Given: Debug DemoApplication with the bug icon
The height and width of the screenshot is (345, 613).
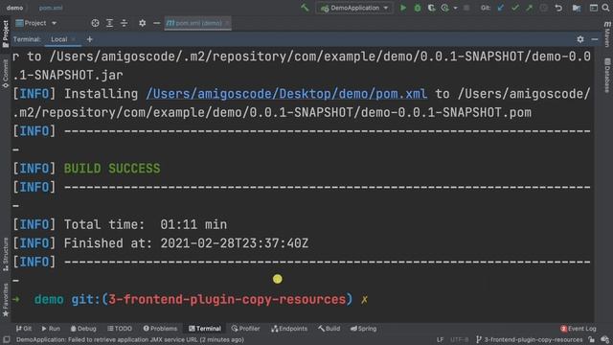Looking at the screenshot, I should coord(418,8).
